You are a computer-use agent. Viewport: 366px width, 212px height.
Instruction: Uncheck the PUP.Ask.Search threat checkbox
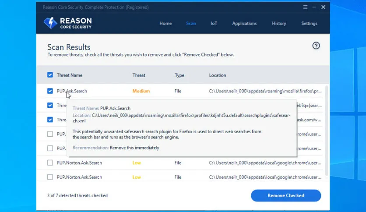pyautogui.click(x=50, y=91)
